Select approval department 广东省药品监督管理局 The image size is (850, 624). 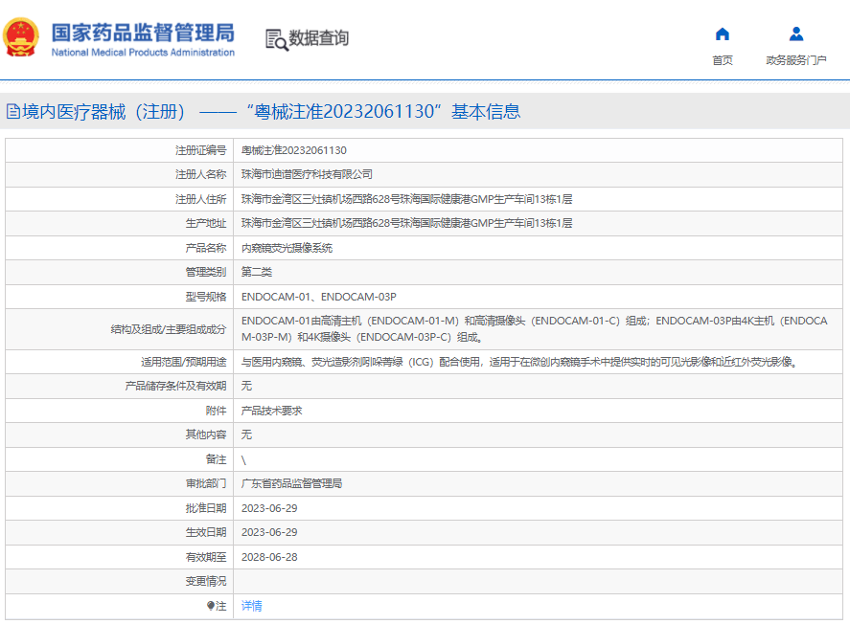291,483
